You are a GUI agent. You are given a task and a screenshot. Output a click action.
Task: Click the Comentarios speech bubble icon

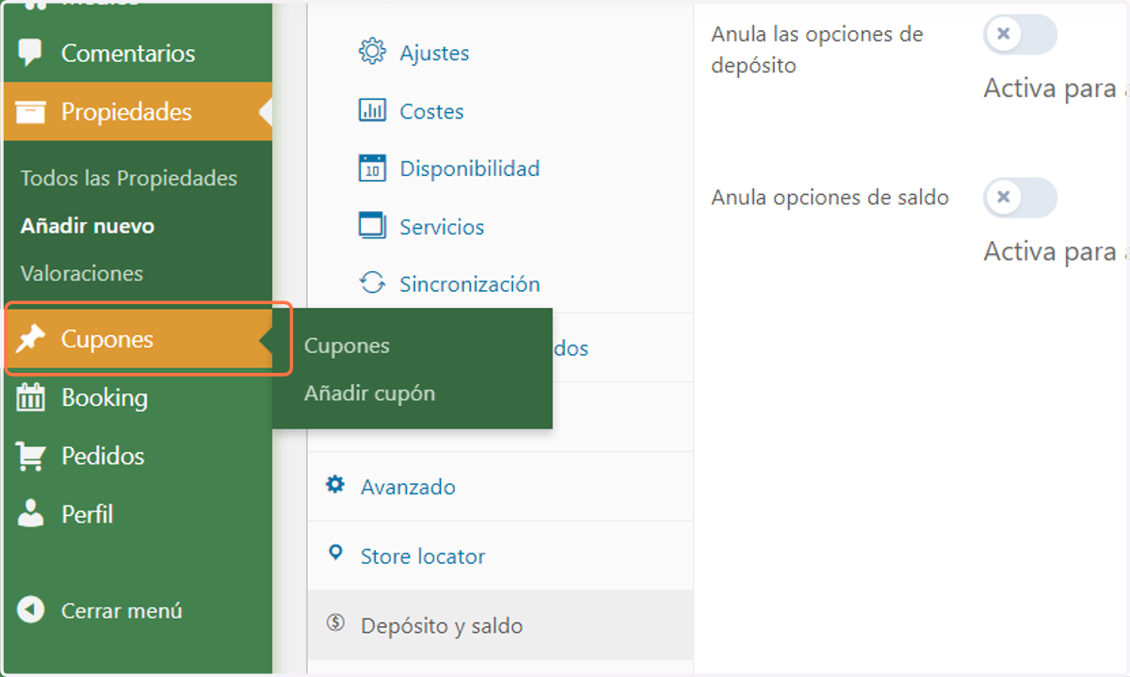[x=31, y=54]
